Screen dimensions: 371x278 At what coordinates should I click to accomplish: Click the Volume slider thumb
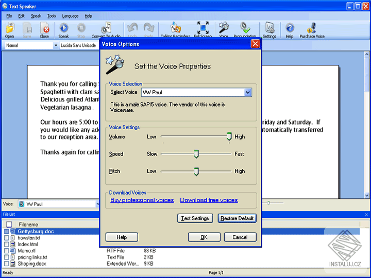(x=229, y=136)
